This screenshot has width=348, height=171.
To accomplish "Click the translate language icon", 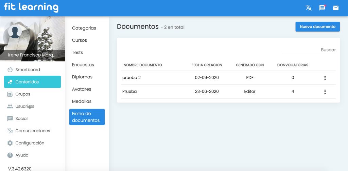I will point(309,8).
